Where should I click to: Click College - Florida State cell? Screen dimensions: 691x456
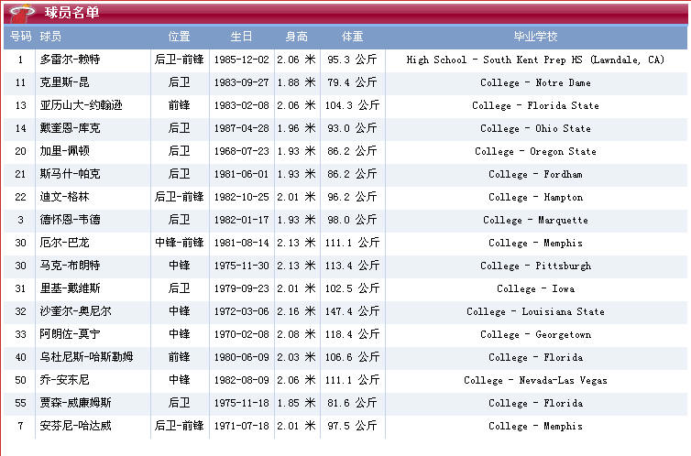[535, 105]
